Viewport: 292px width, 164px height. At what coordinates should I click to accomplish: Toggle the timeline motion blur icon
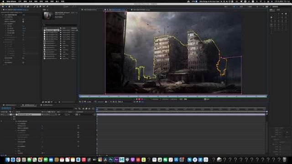[89, 108]
